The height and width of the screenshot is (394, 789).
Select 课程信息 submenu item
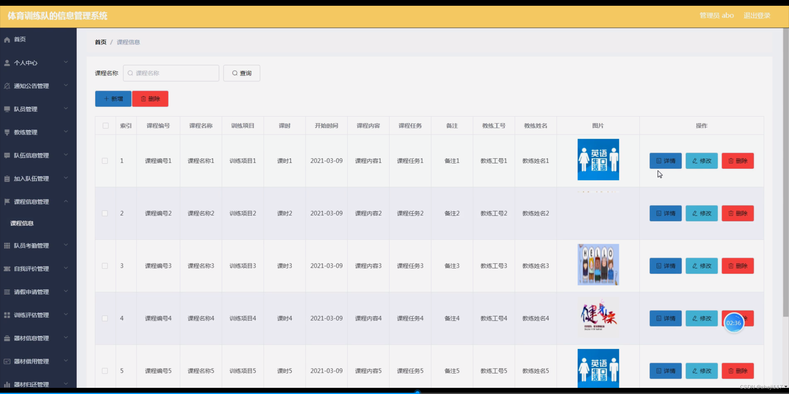(23, 223)
